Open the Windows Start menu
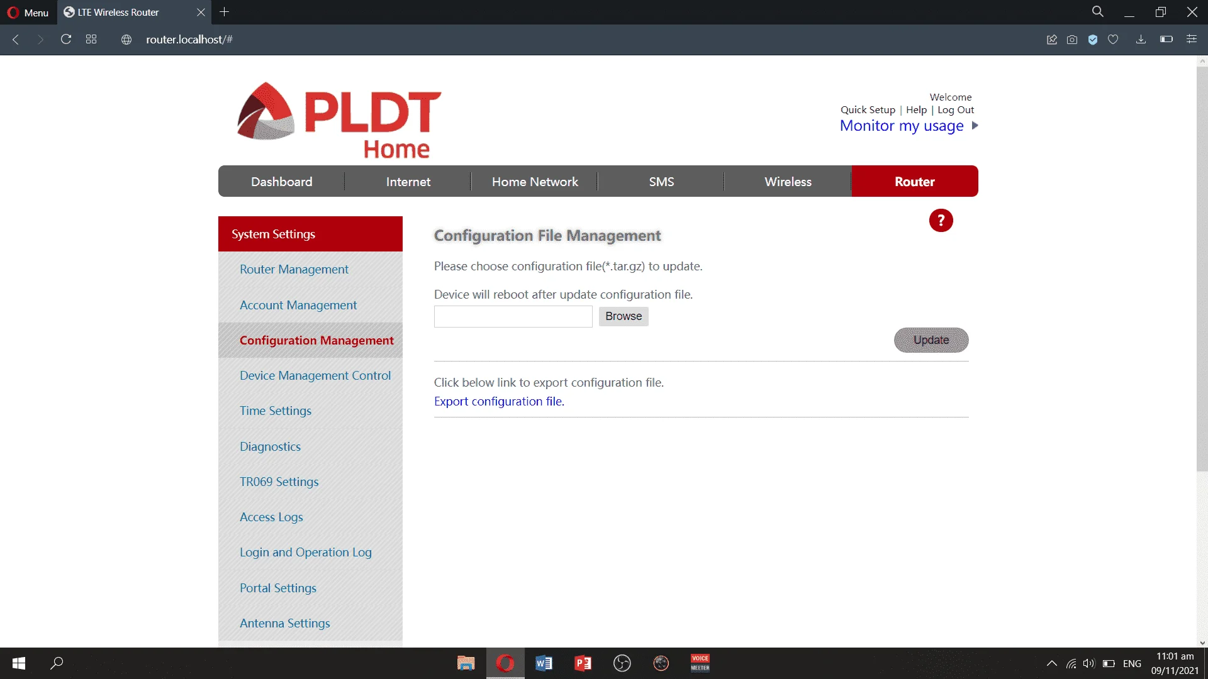Viewport: 1208px width, 679px height. (19, 663)
